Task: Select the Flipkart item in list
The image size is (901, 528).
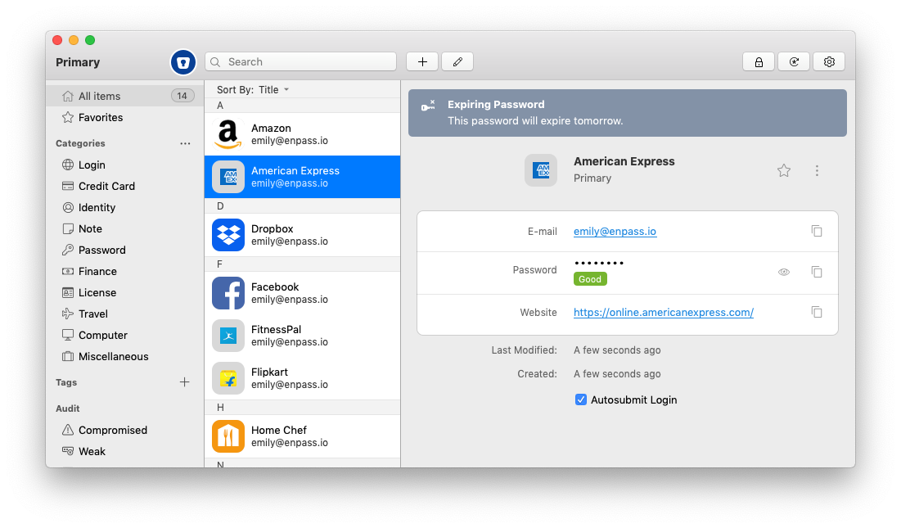Action: click(x=302, y=378)
